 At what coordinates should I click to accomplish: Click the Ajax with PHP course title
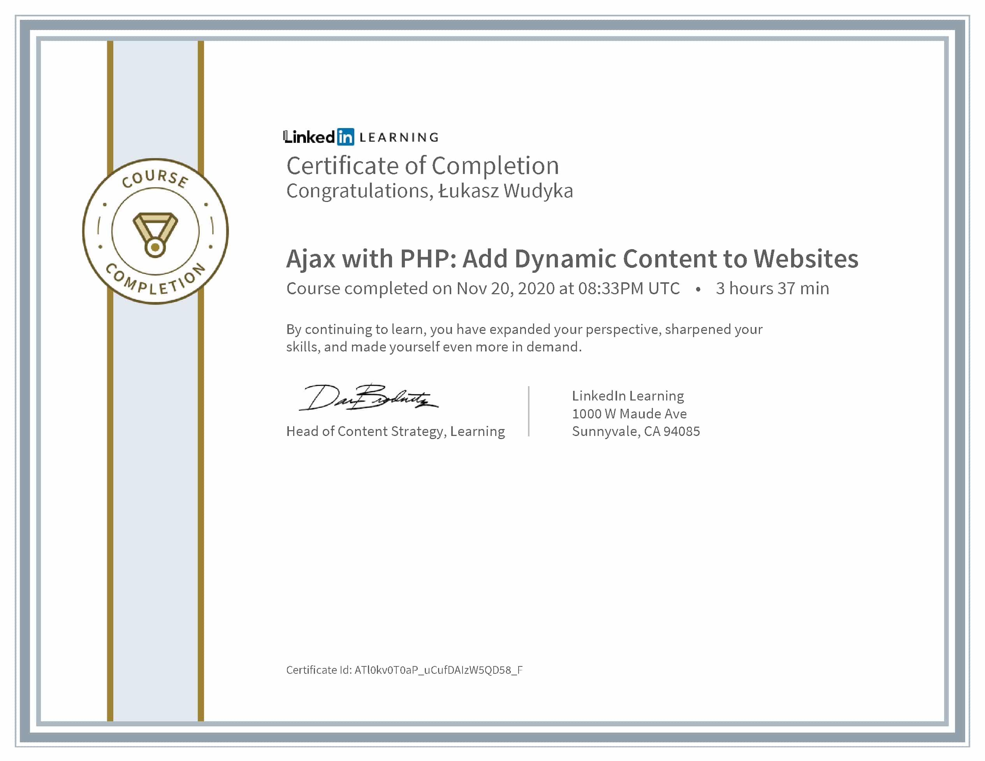tap(572, 259)
